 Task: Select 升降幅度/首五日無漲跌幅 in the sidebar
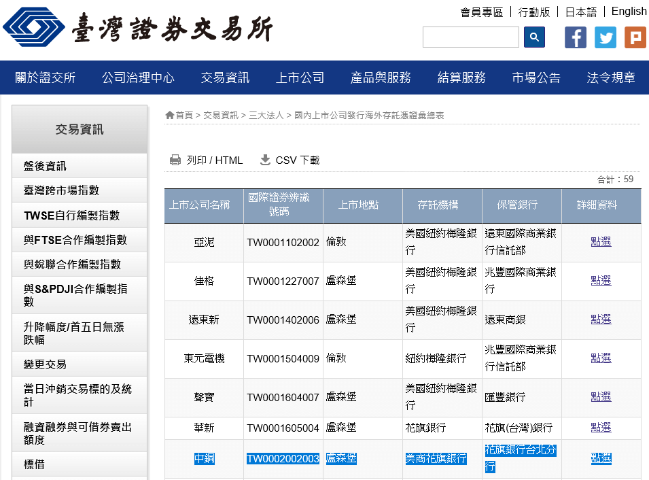pyautogui.click(x=80, y=333)
